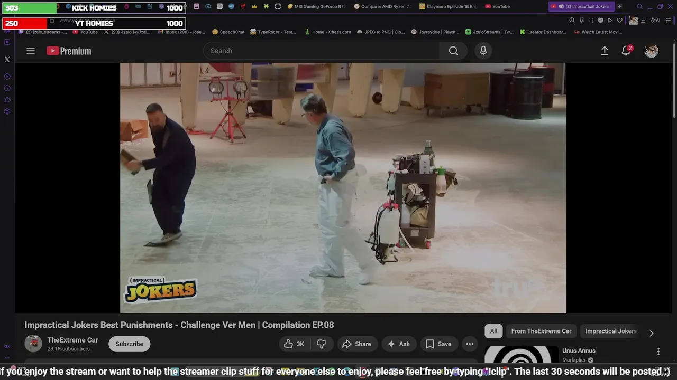The height and width of the screenshot is (380, 677).
Task: Open the JzaloStreams Twitch bookmark
Action: [x=490, y=32]
